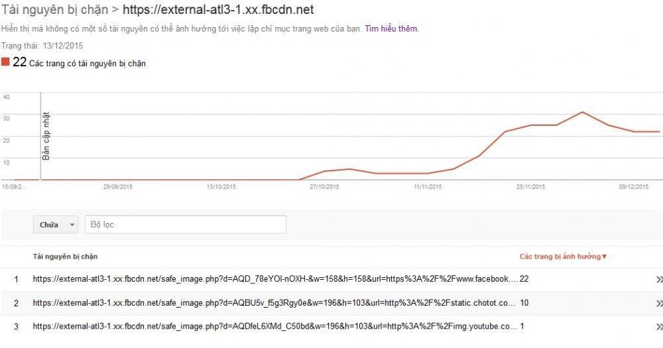Click the 'Bộ lọc' filter input field

[185, 225]
